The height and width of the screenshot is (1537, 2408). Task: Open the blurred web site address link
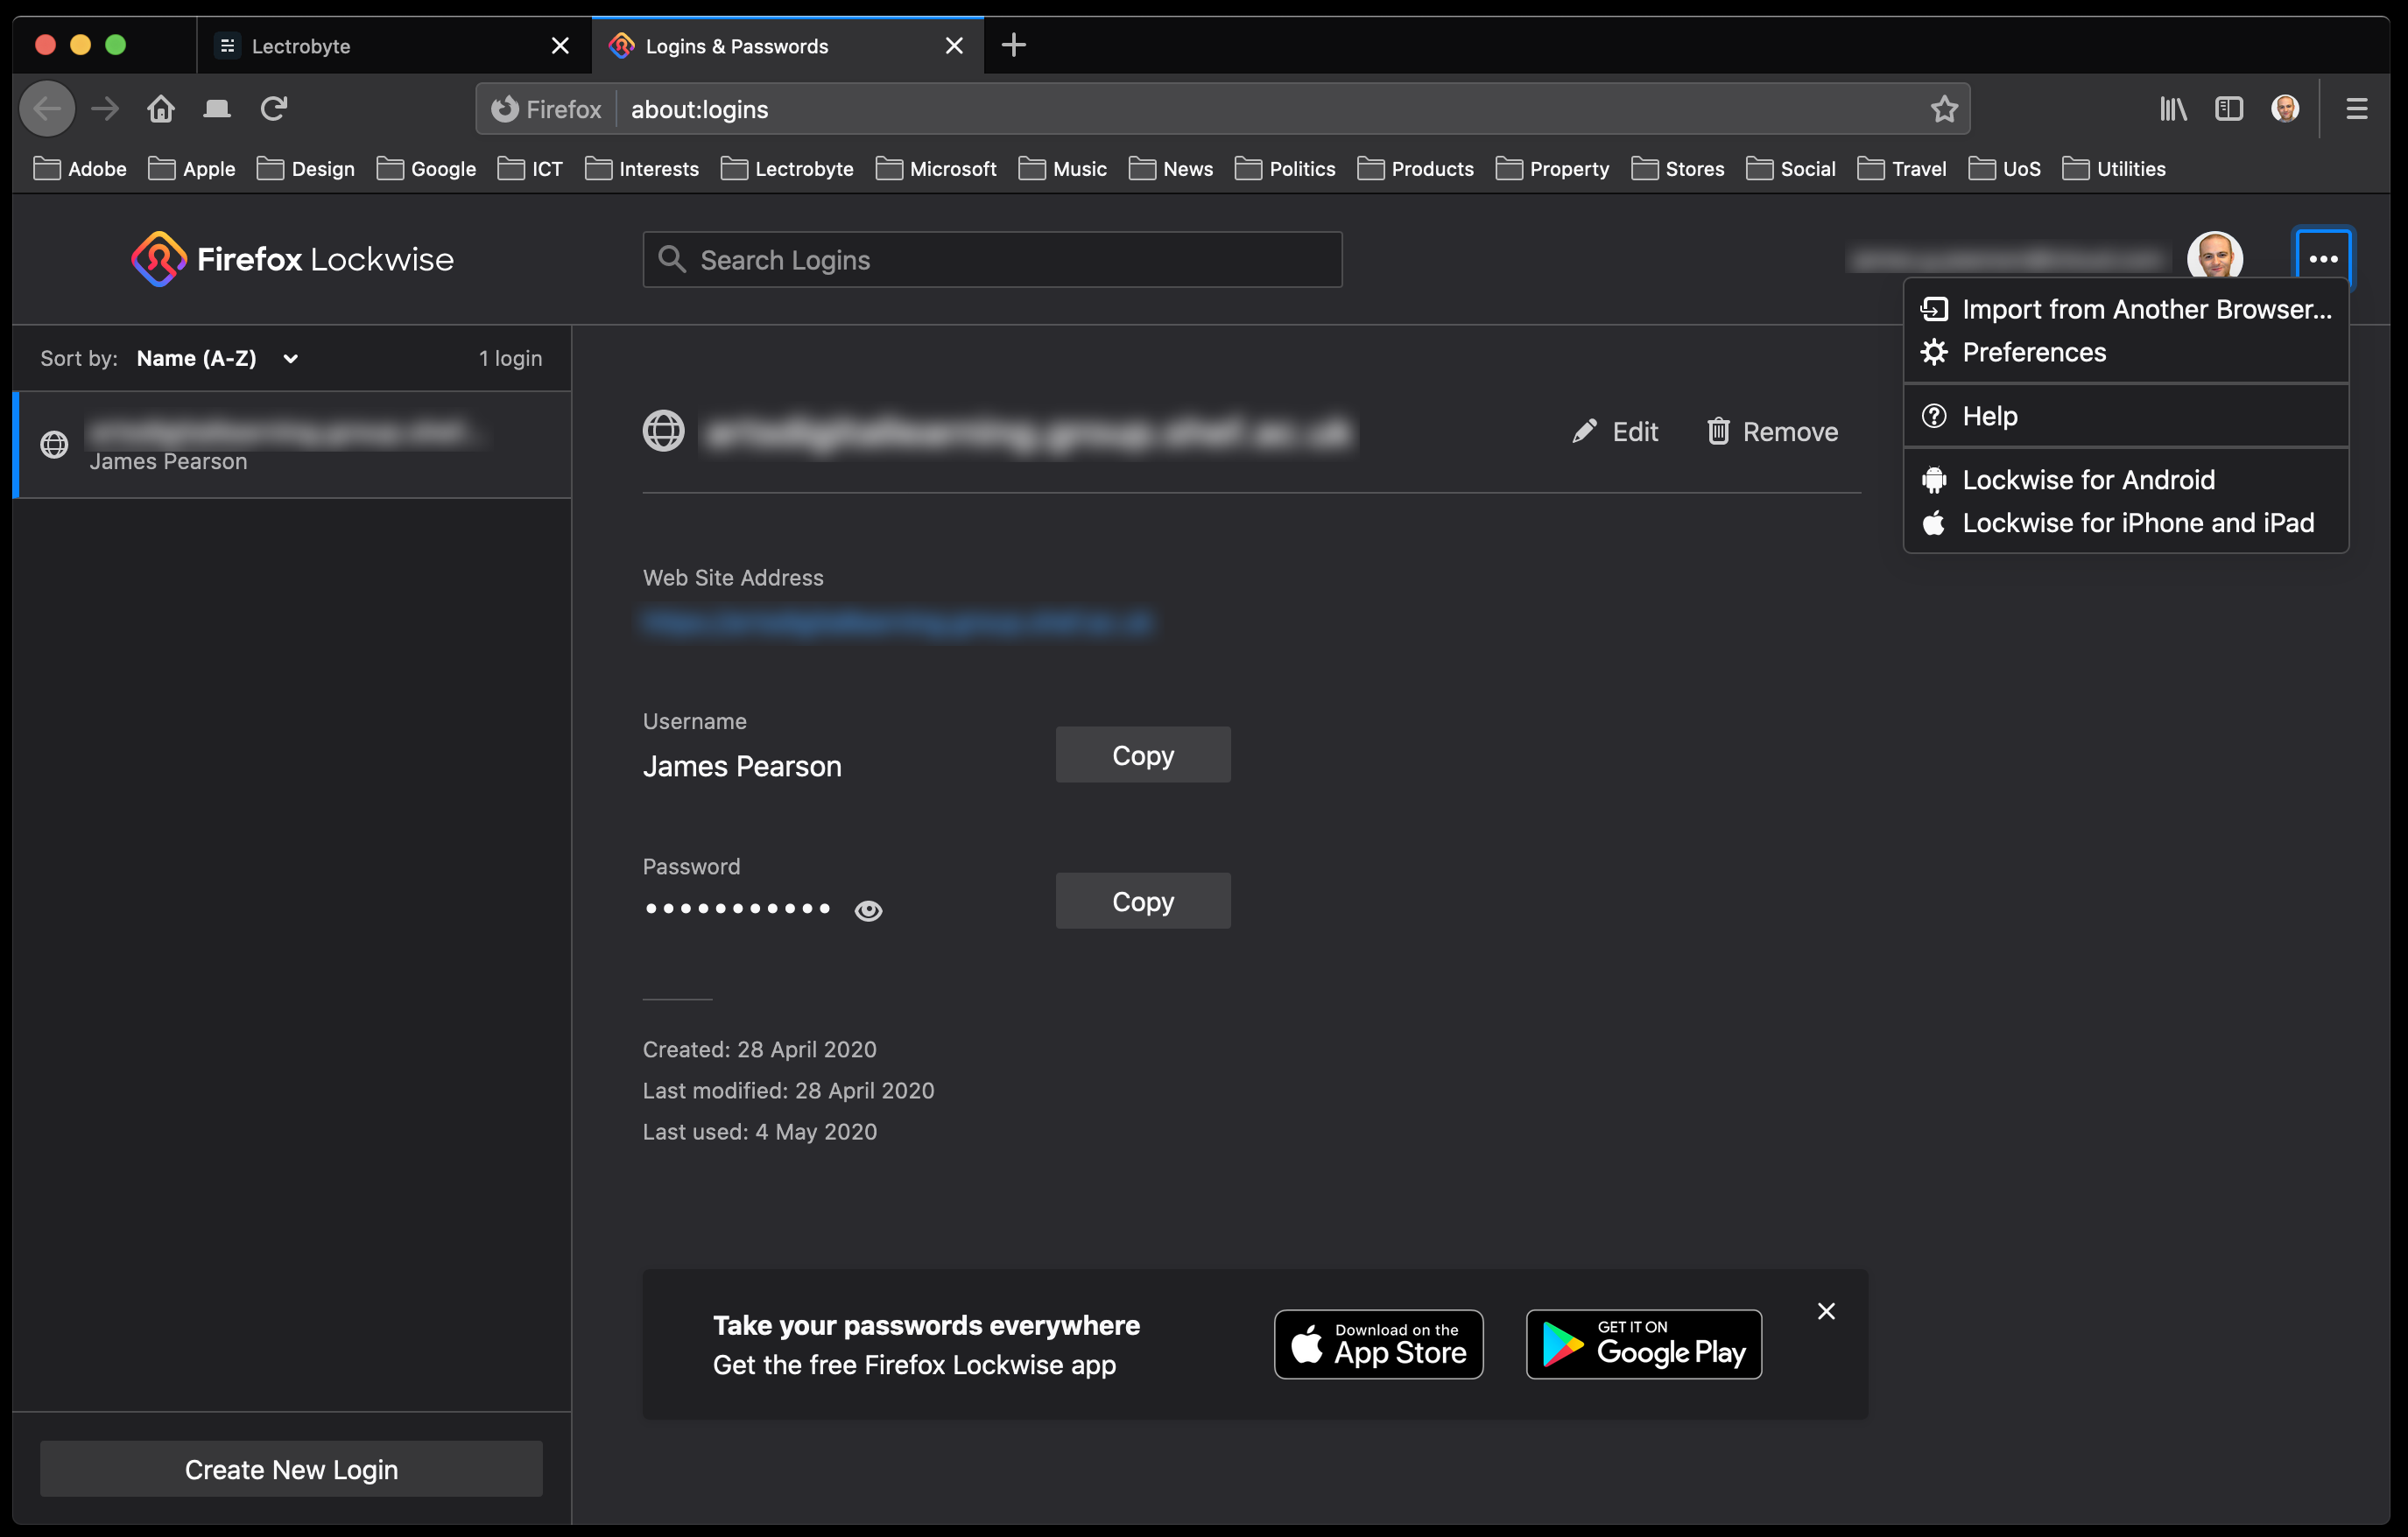click(x=898, y=622)
